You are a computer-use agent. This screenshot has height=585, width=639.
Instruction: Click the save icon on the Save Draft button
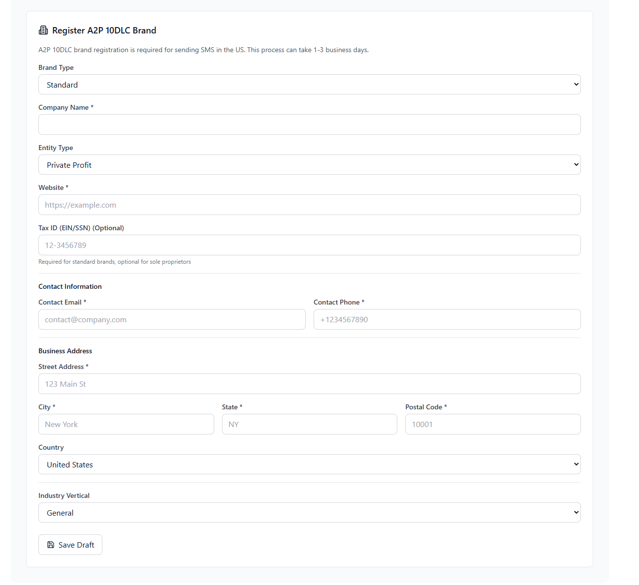(x=51, y=545)
